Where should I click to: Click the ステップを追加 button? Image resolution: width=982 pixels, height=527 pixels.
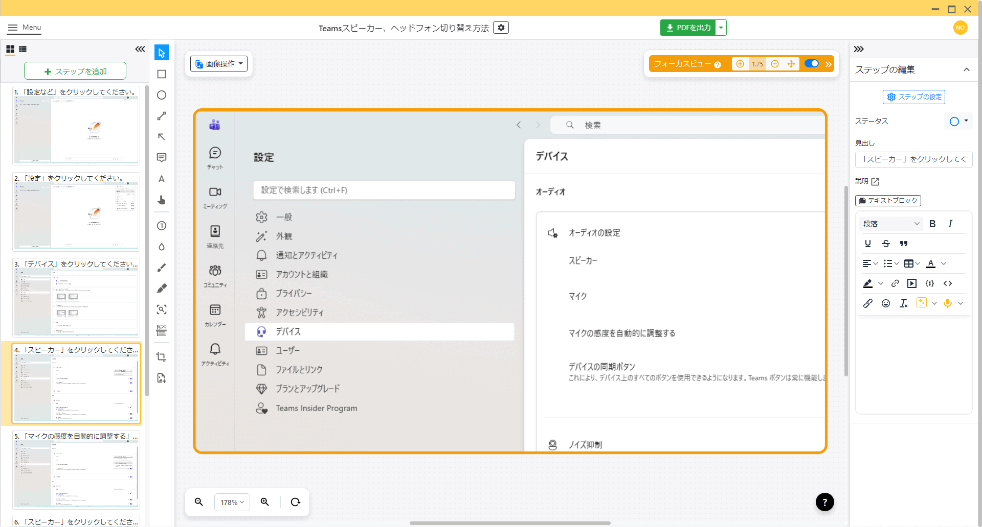pyautogui.click(x=75, y=71)
